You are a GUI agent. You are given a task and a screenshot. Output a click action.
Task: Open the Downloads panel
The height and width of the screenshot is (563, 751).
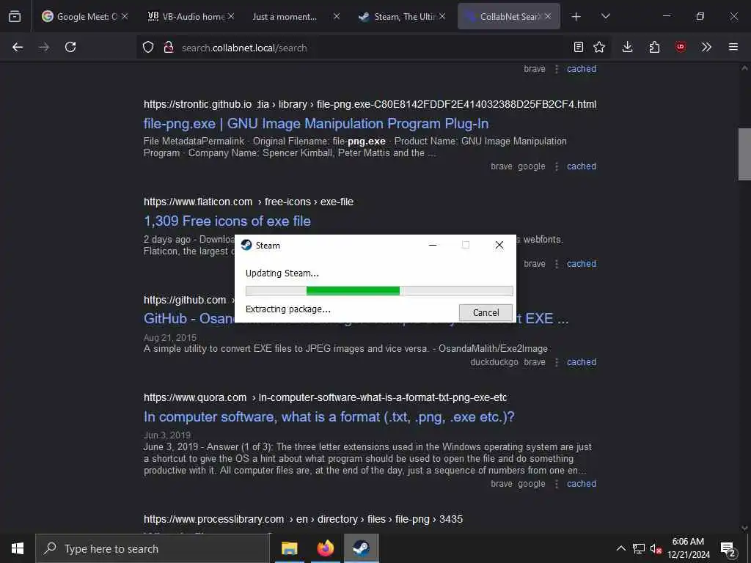tap(628, 47)
